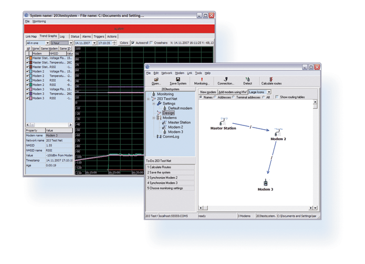Click the Open folder icon in toolbar
Viewport: 365px width, 264px height.
point(156,79)
